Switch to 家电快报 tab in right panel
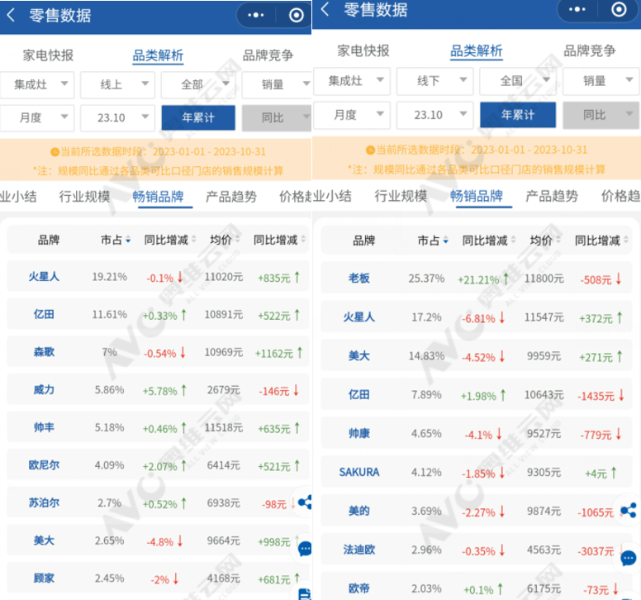641x600 pixels. click(x=363, y=50)
